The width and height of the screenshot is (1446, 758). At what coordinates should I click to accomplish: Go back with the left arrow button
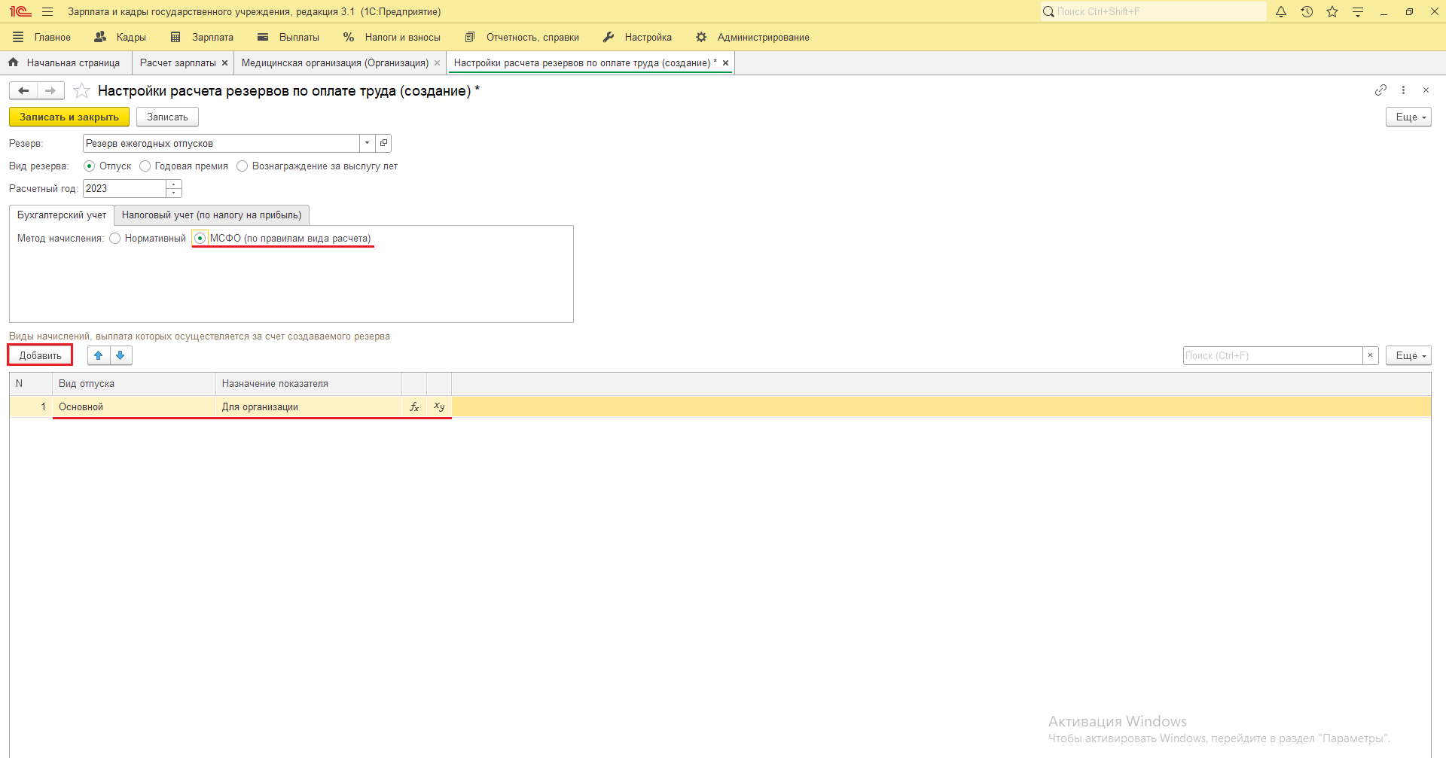coord(23,90)
